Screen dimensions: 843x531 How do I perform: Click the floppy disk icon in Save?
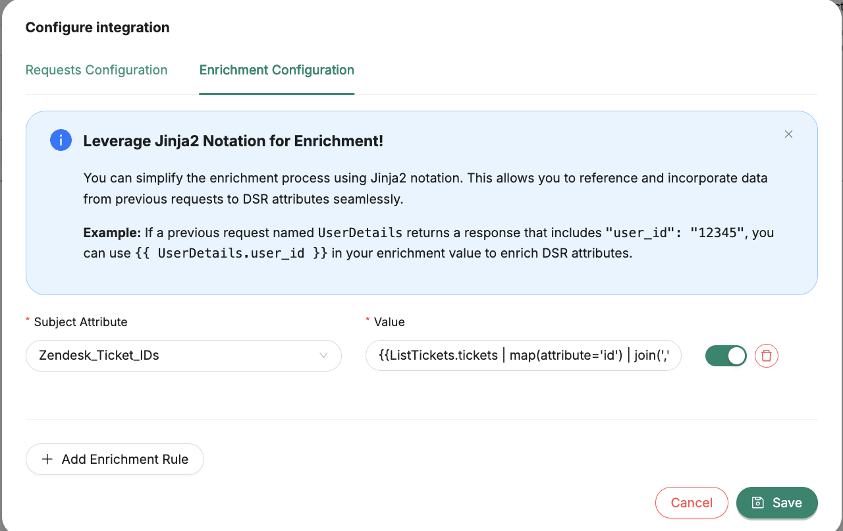point(757,503)
